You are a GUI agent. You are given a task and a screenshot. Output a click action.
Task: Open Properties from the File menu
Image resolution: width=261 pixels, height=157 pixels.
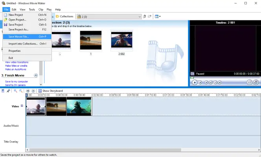[27, 51]
